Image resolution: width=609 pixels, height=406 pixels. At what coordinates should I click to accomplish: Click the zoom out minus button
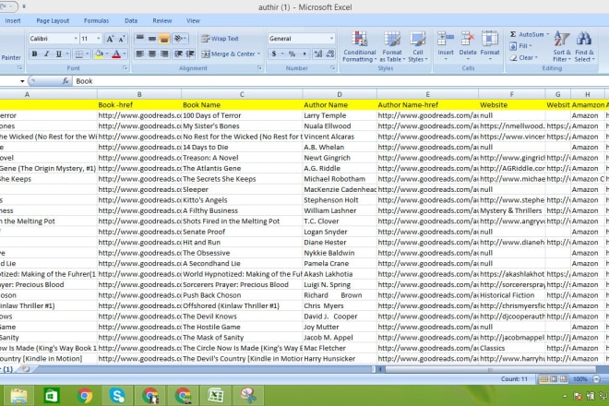tap(596, 379)
